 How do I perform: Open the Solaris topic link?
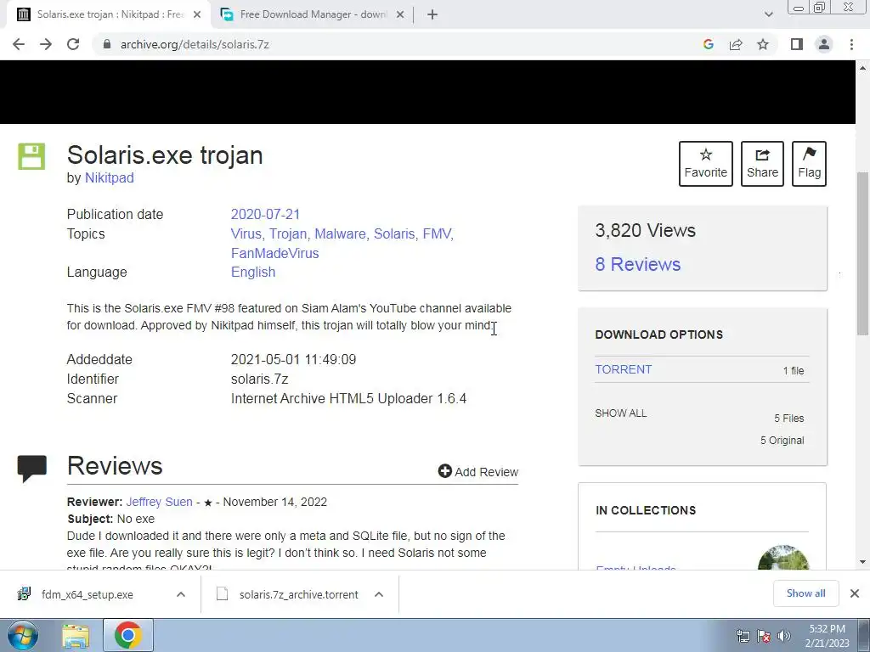tap(396, 234)
